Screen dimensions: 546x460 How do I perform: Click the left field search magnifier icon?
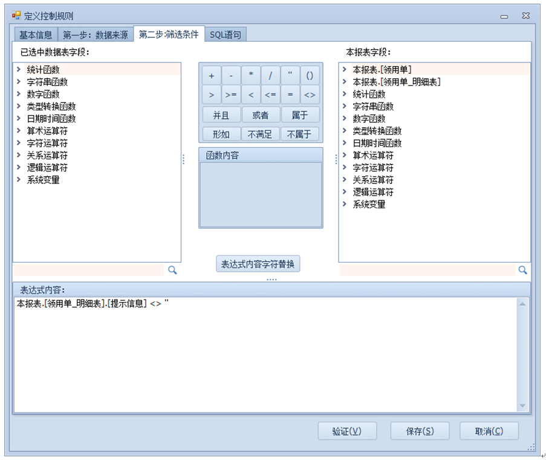(x=172, y=271)
